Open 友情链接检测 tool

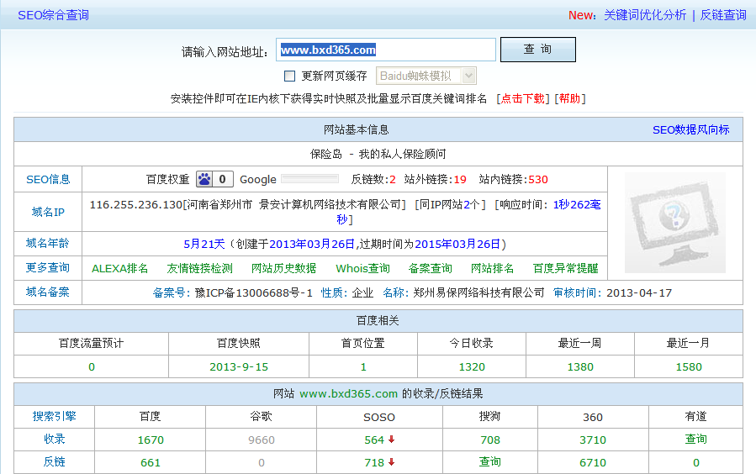(x=199, y=268)
